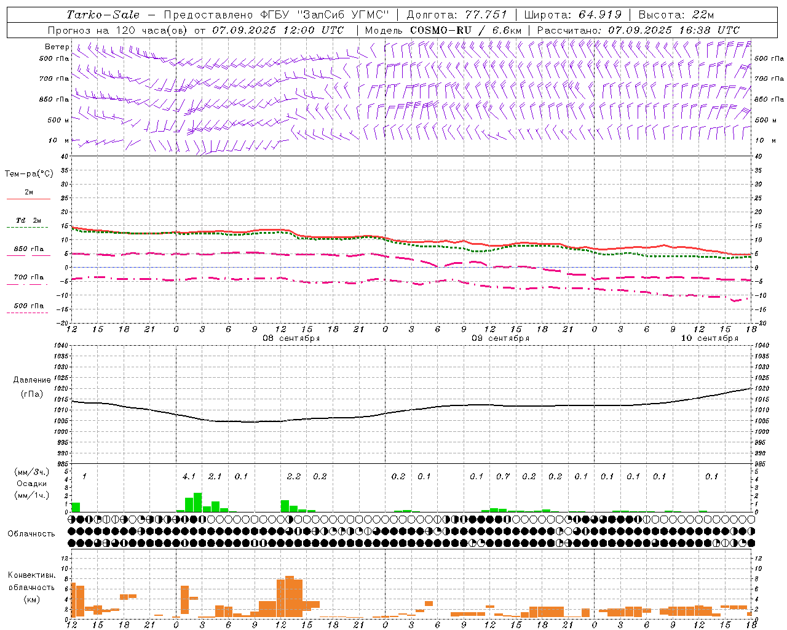Screen dimensions: 787x630
Task: Click the Давление pressure panel label
Action: tap(32, 380)
